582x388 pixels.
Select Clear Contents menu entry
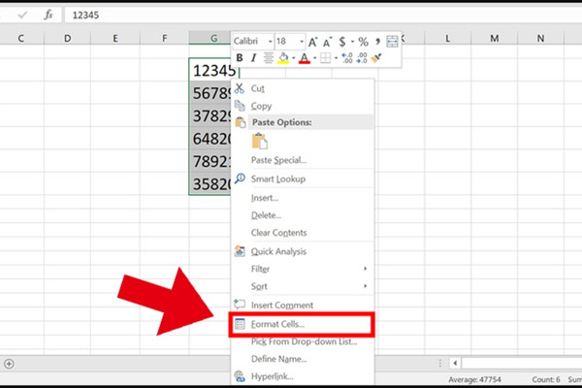click(303, 233)
